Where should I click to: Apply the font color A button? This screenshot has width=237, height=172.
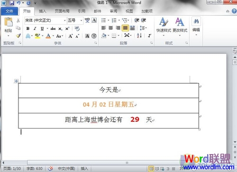[48, 36]
